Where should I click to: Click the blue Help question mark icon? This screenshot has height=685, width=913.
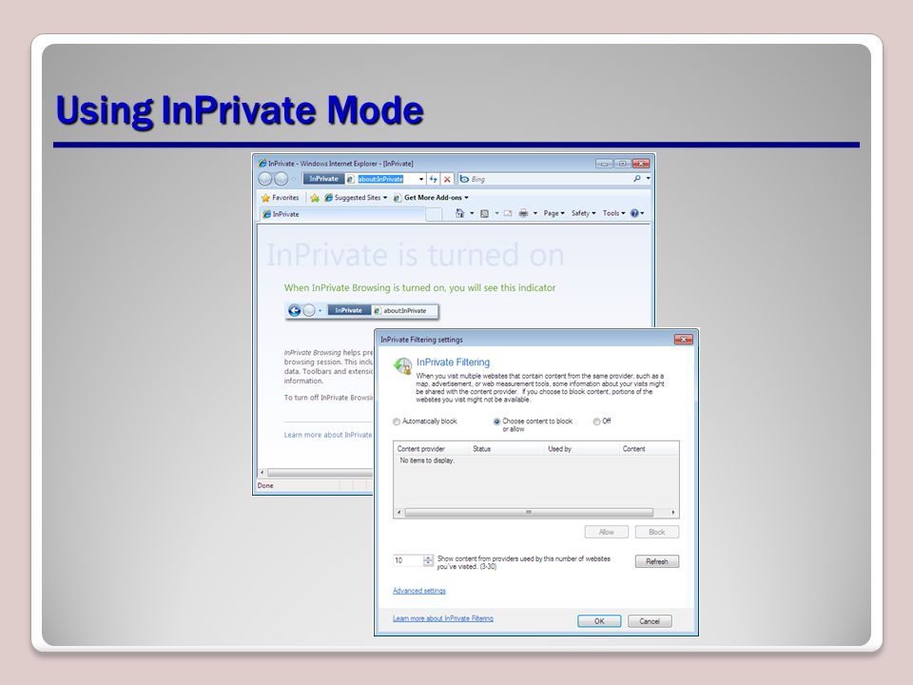[634, 213]
